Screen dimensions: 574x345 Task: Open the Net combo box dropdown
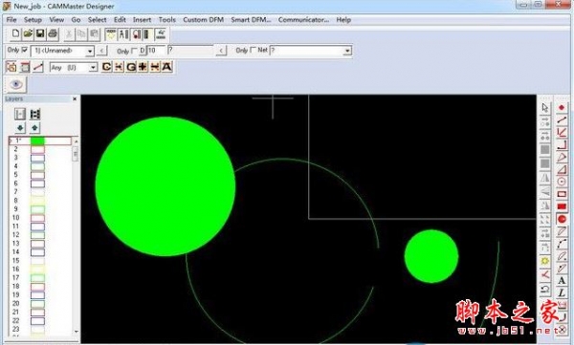347,51
